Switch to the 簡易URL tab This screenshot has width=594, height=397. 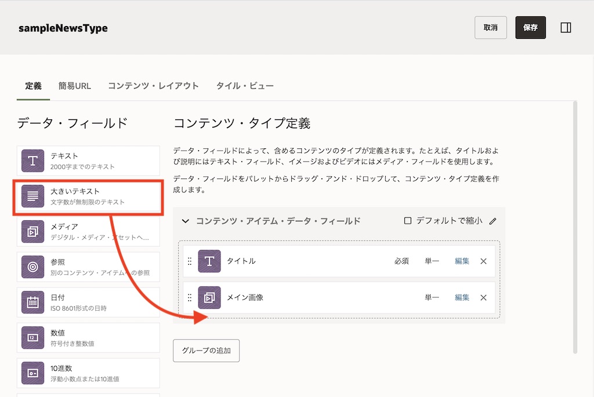74,86
